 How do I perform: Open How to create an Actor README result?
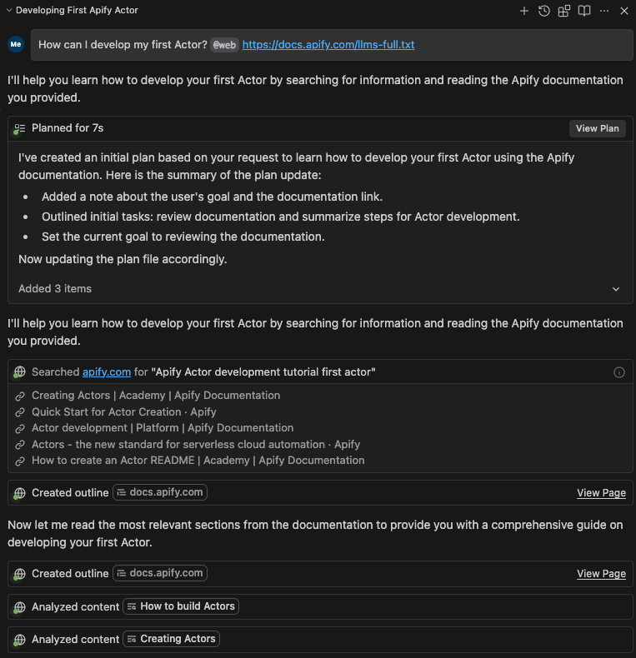pyautogui.click(x=198, y=460)
